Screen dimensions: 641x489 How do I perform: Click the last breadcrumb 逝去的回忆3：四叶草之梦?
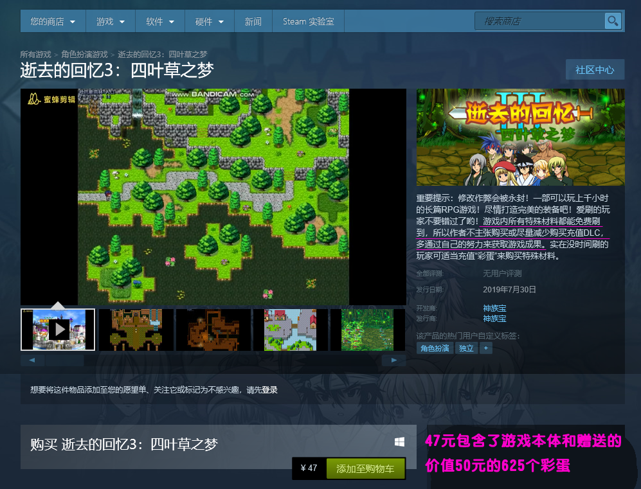point(162,55)
